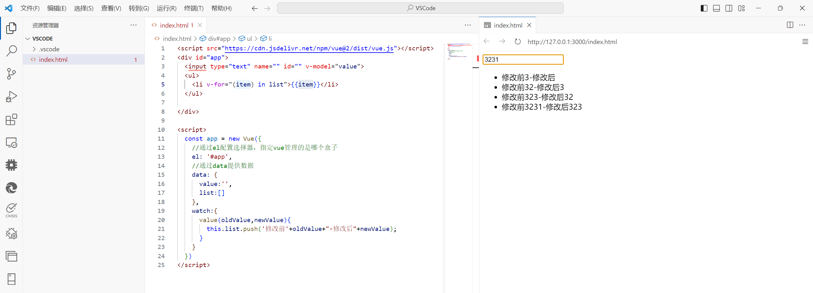Close the index.html editor tab
The image size is (813, 293).
coord(200,25)
